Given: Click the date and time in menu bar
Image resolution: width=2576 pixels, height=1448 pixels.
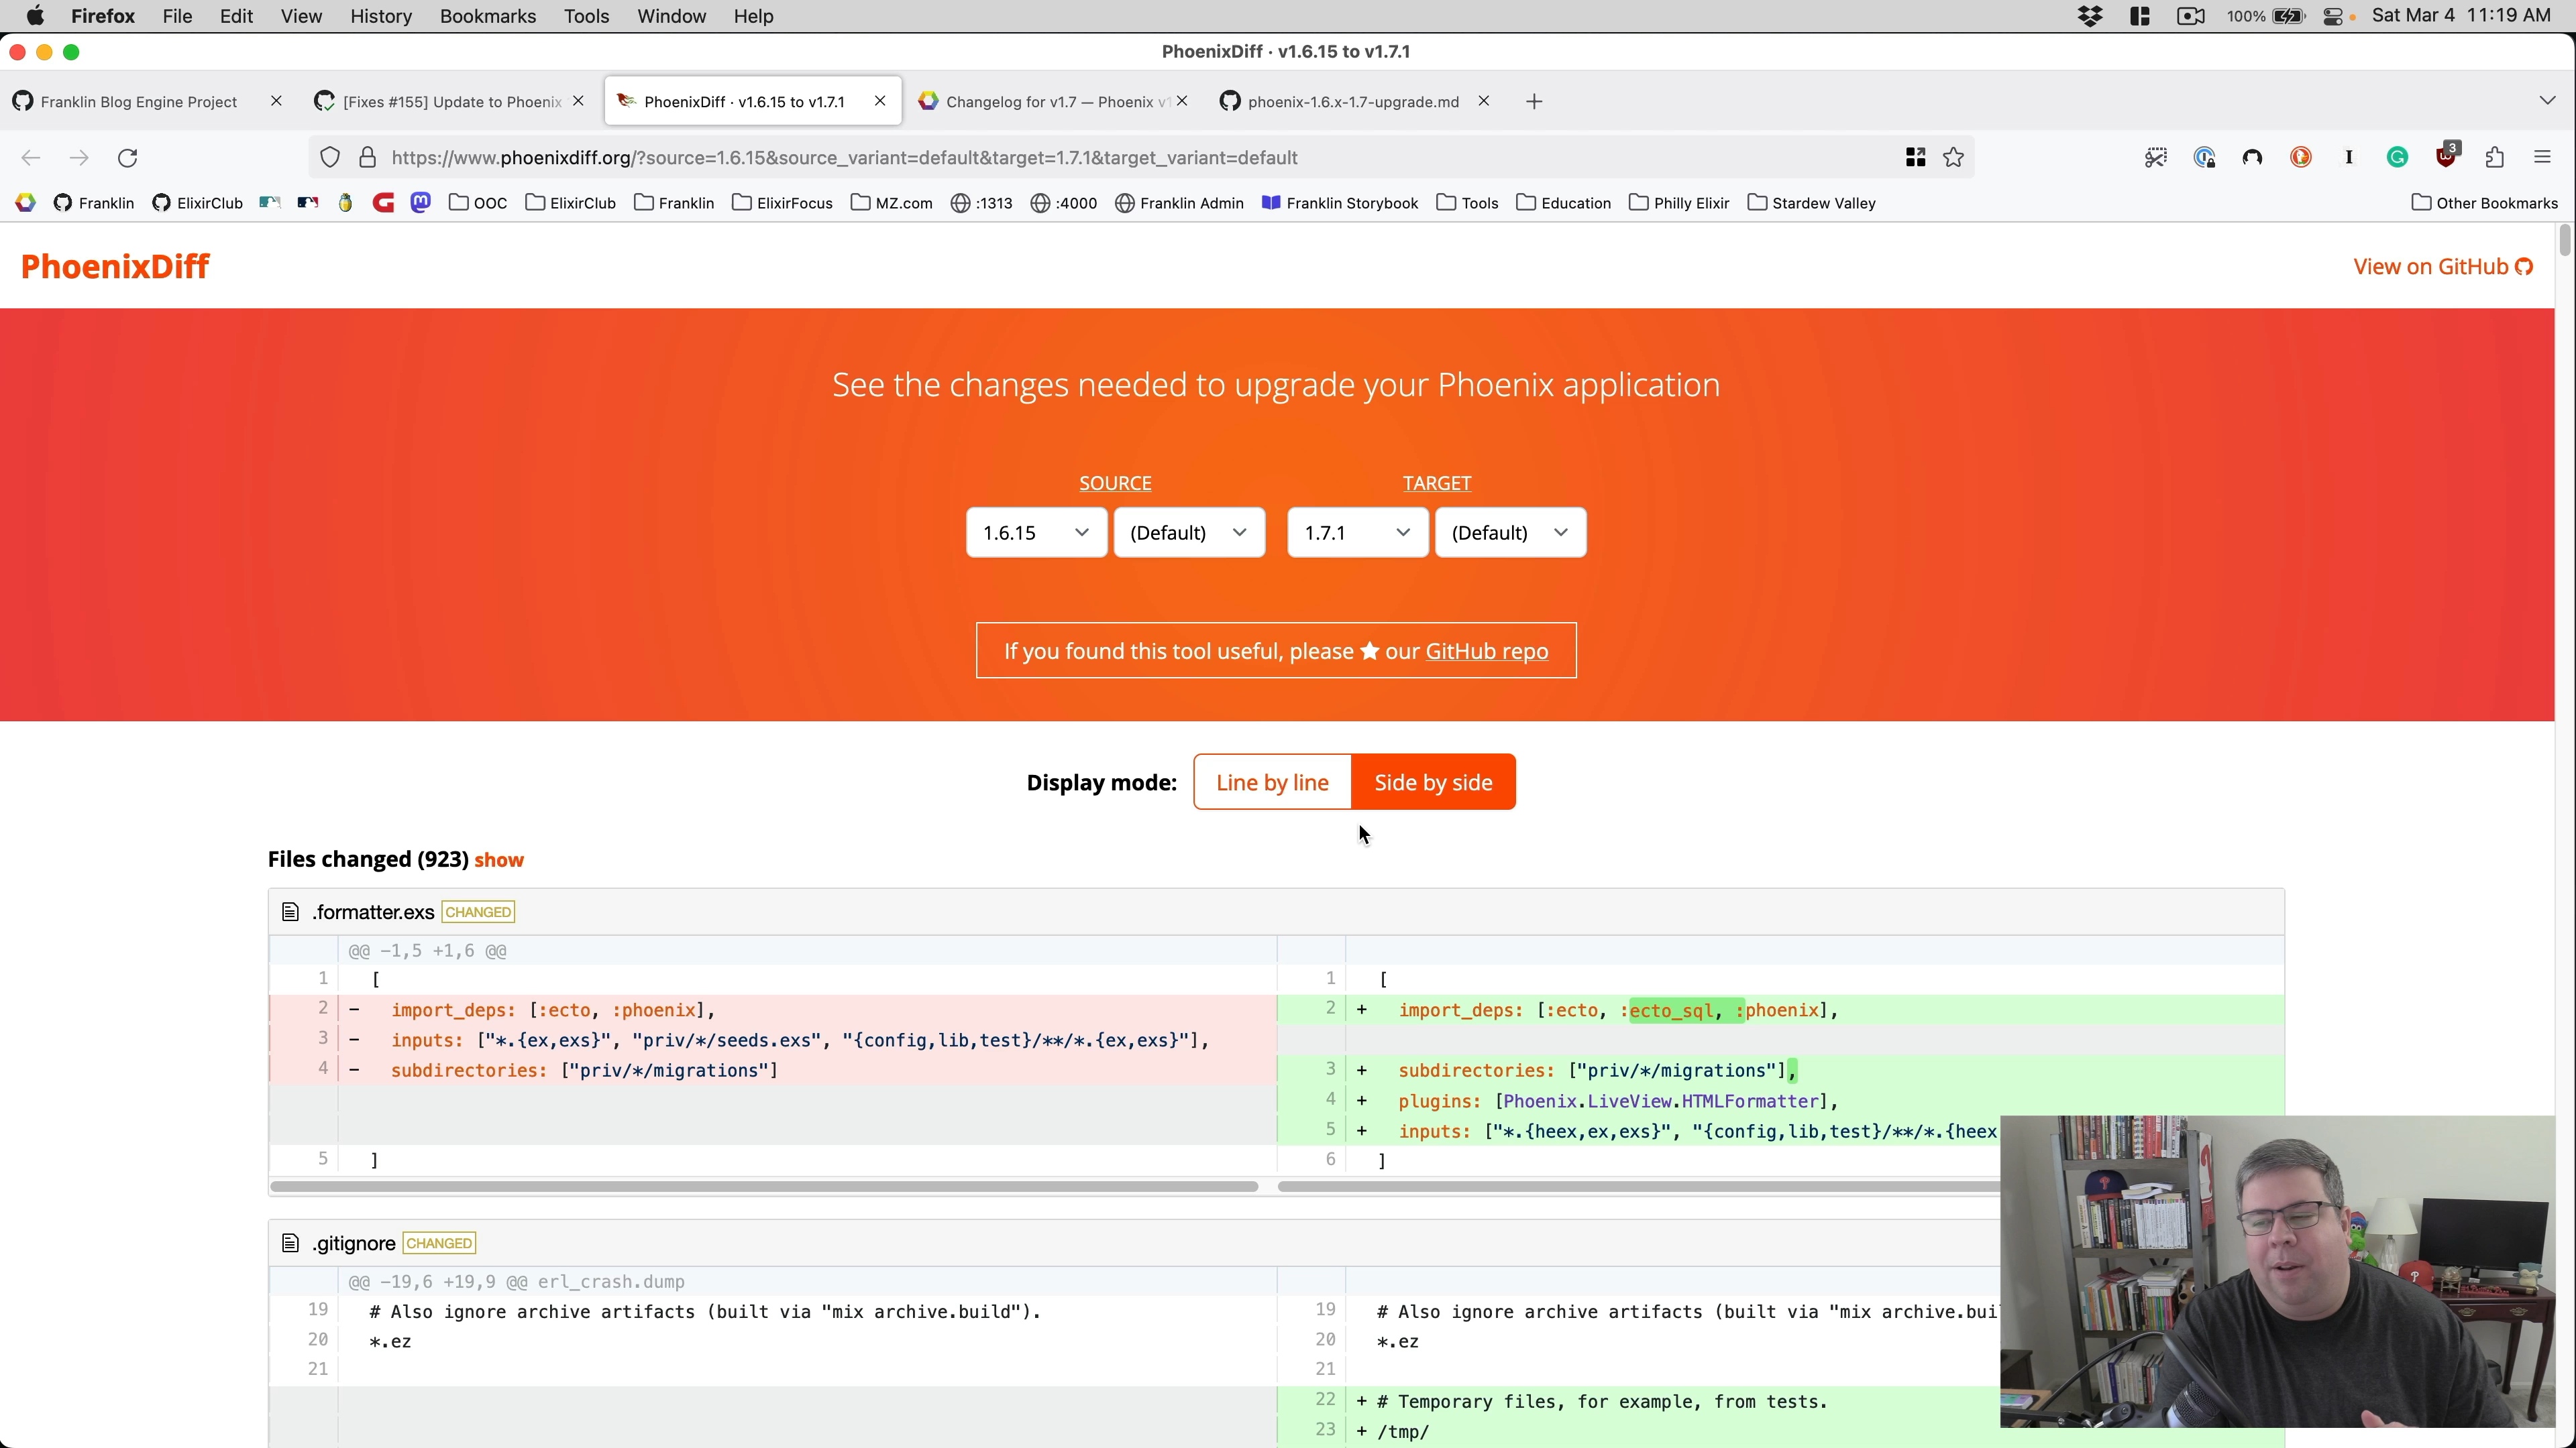Looking at the screenshot, I should [2461, 16].
